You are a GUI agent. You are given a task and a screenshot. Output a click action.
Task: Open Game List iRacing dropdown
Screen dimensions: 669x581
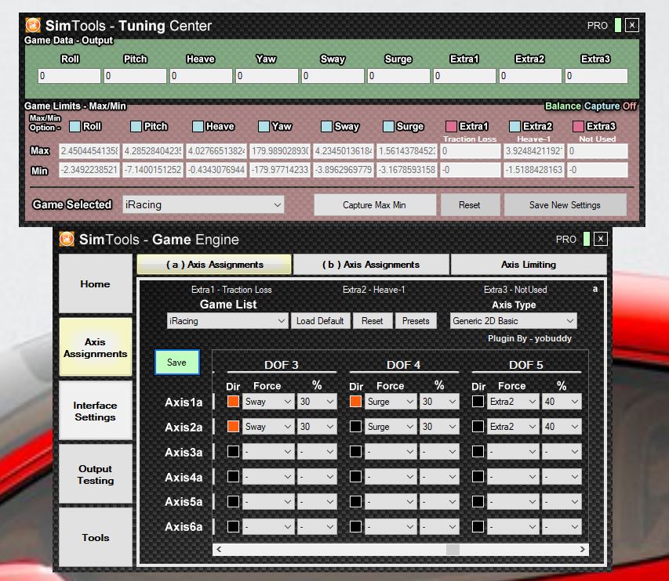[x=227, y=321]
